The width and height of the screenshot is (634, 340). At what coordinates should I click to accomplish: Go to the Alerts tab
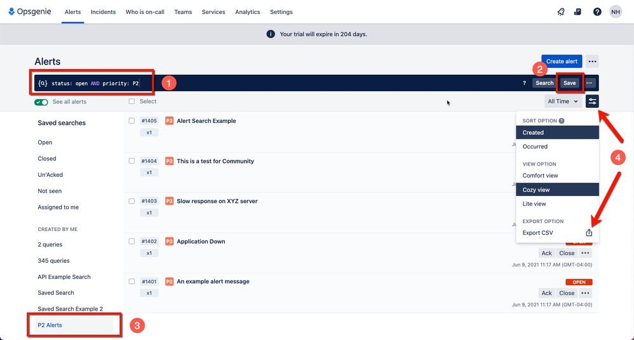coord(73,12)
